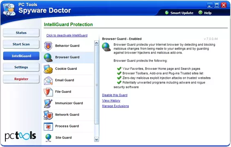Click the Browser Guard - Enabled heading
231x147 pixels.
pyautogui.click(x=122, y=39)
